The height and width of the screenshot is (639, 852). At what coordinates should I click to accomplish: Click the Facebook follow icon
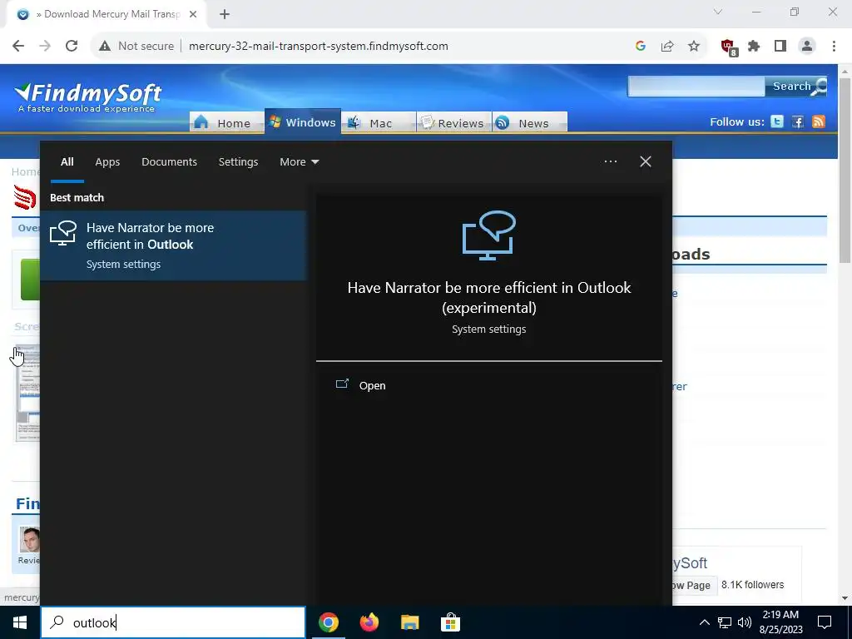(798, 121)
